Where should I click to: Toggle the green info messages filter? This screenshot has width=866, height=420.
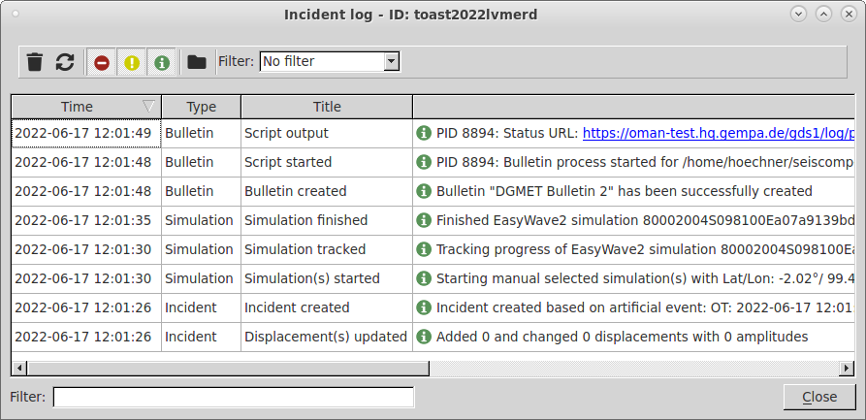coord(161,62)
